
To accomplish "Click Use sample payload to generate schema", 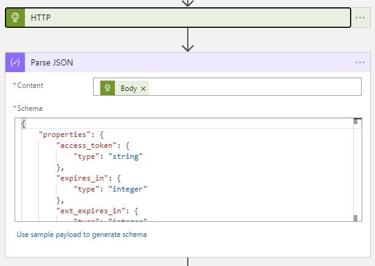I will click(81, 234).
